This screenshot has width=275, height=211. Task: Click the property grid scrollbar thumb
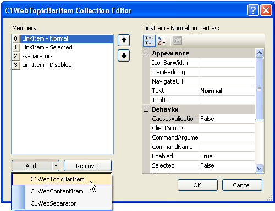click(x=259, y=89)
